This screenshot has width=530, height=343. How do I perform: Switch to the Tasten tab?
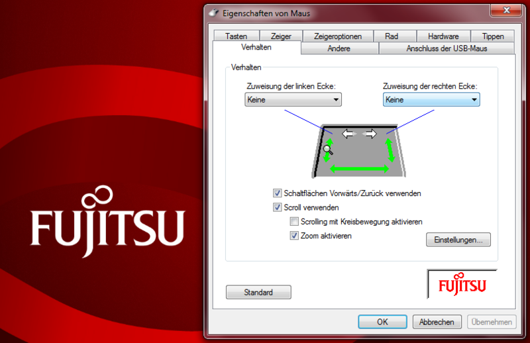237,36
